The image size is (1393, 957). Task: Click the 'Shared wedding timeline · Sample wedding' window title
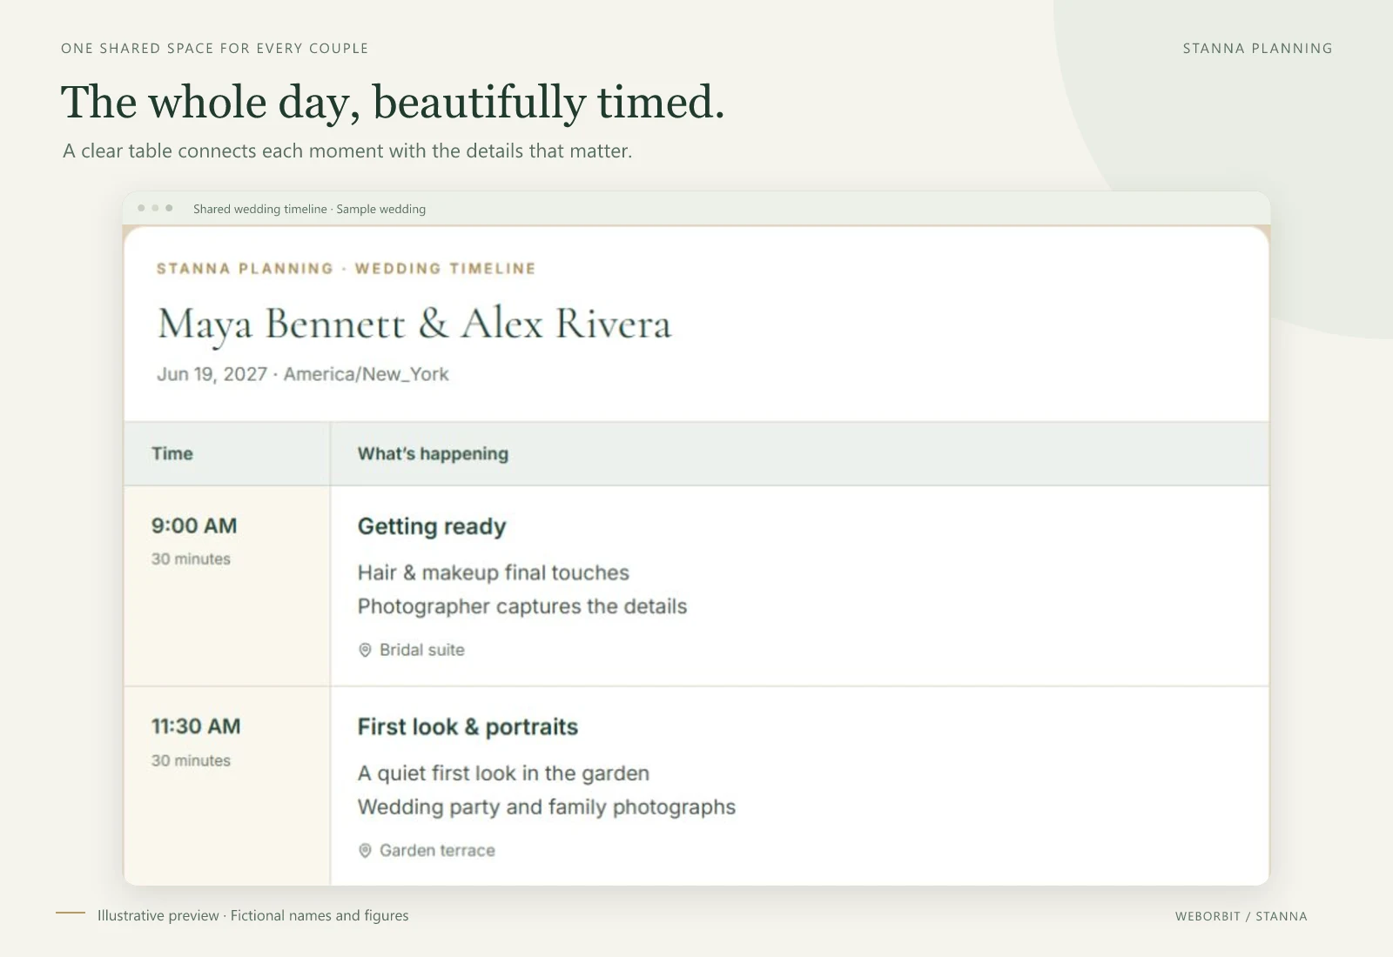pos(309,209)
